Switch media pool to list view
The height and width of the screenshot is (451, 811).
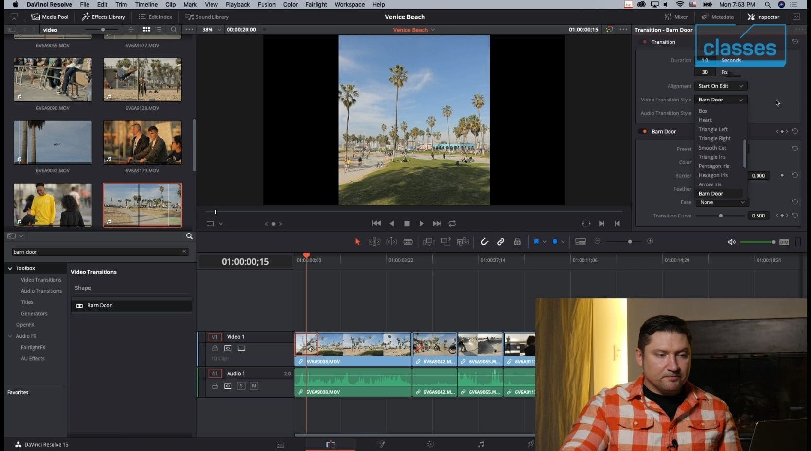click(x=159, y=30)
